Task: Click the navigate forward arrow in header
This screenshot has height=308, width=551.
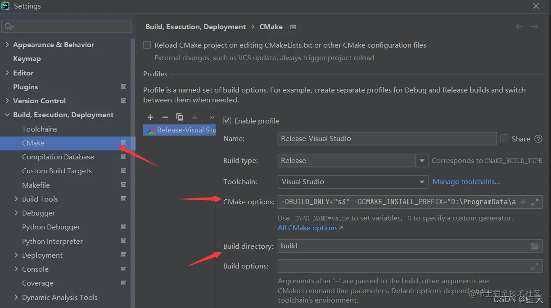Action: pos(534,26)
